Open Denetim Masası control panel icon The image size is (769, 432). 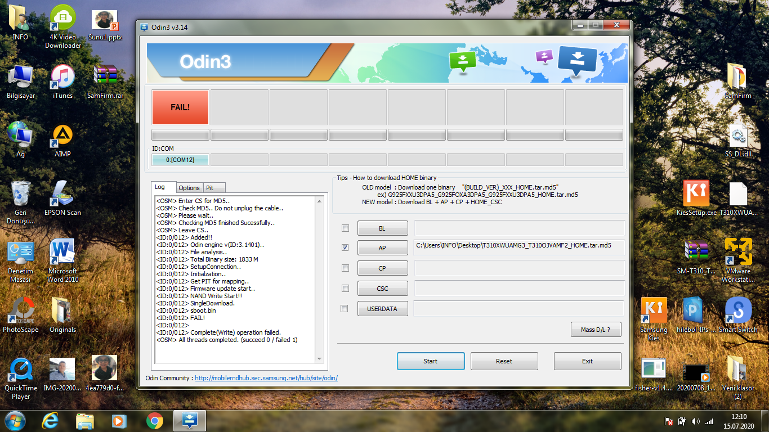click(x=21, y=262)
